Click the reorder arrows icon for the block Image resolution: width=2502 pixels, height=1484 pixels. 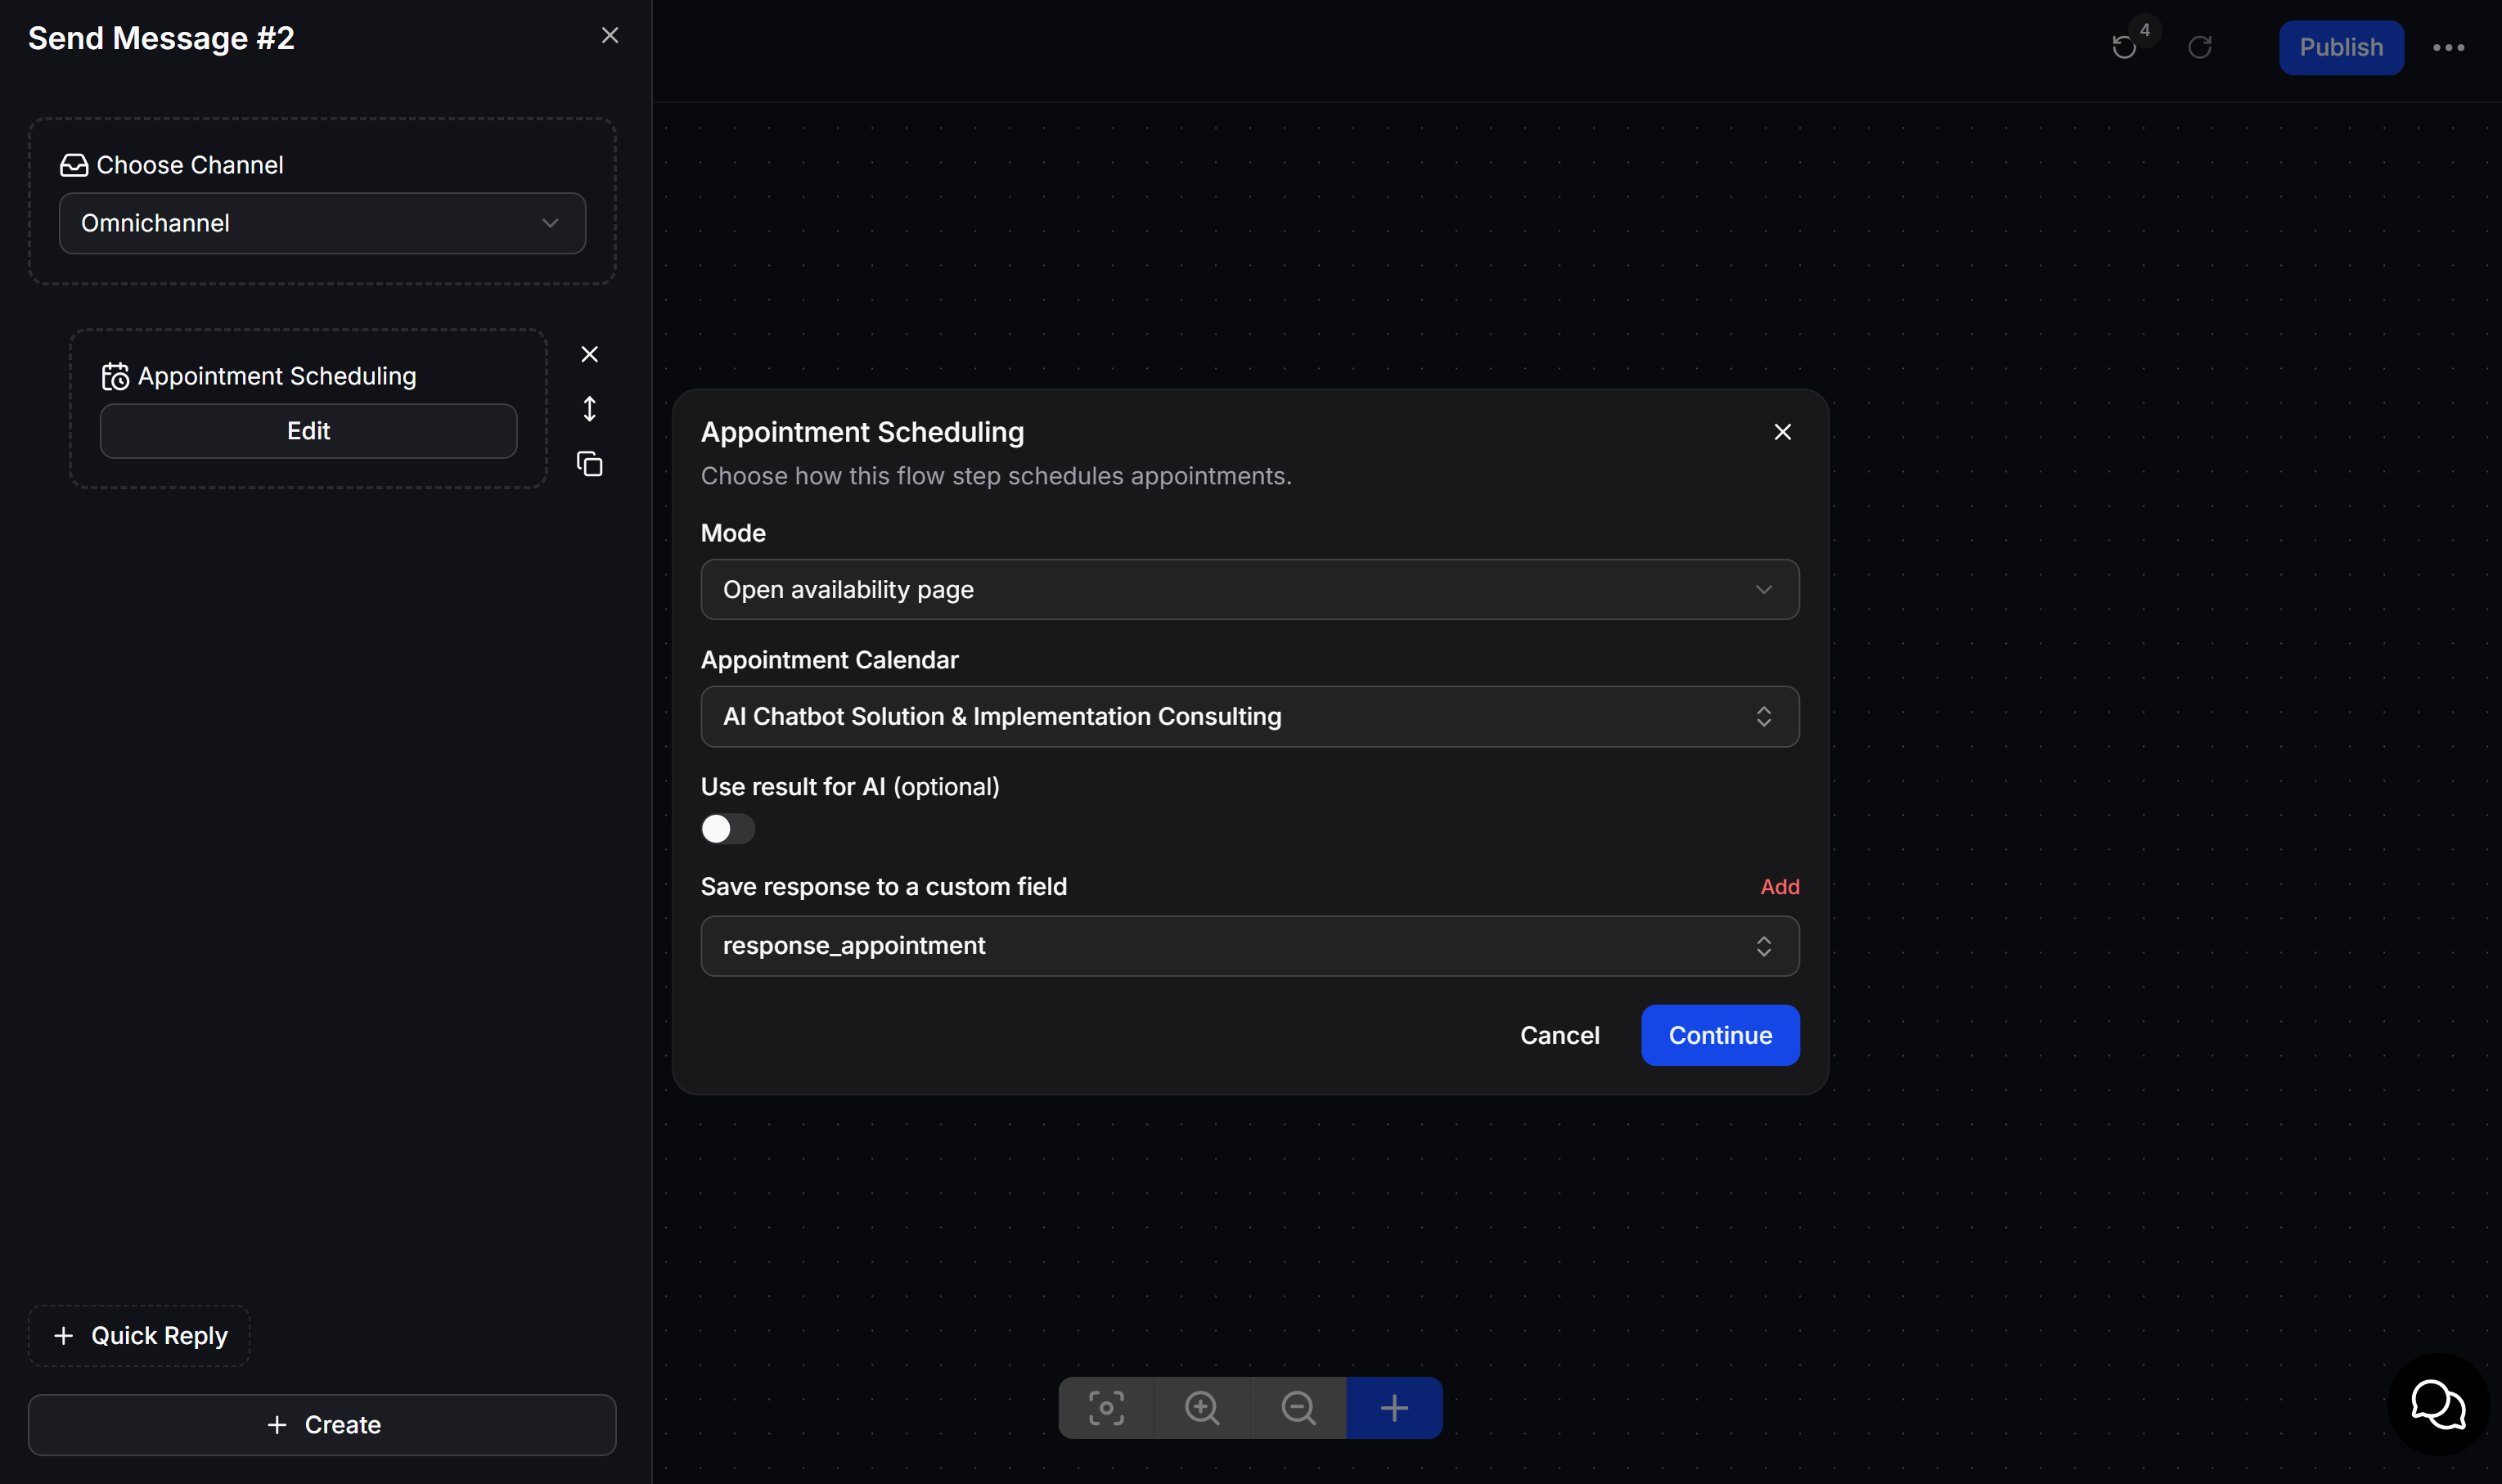[x=590, y=409]
